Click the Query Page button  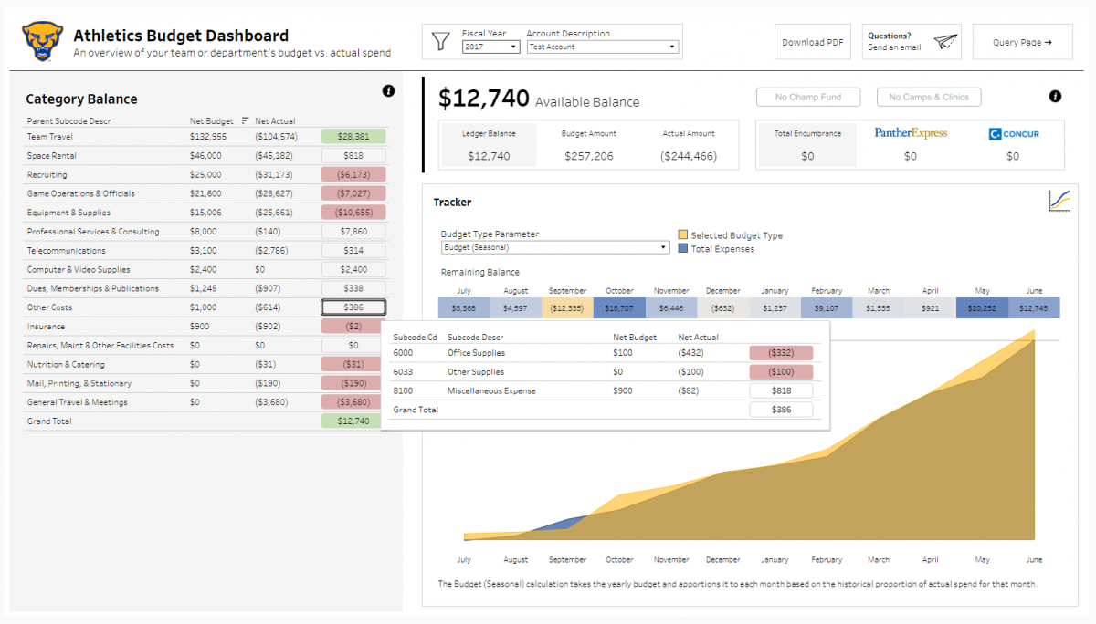coord(1022,42)
